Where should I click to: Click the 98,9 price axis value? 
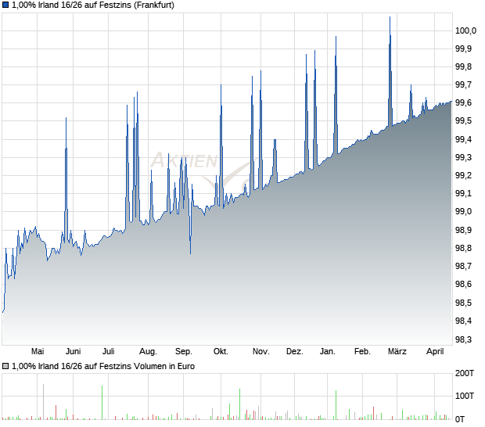464,231
